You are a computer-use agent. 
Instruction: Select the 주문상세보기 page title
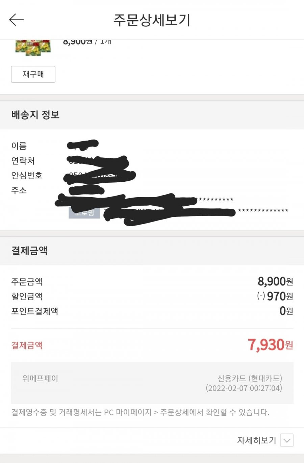152,20
